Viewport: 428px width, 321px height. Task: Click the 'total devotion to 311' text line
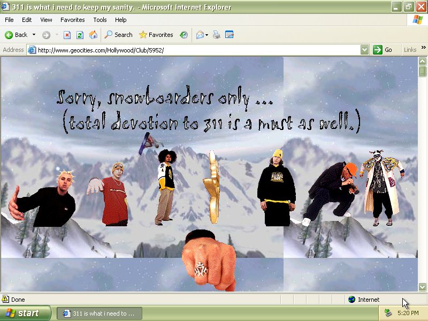(x=211, y=123)
